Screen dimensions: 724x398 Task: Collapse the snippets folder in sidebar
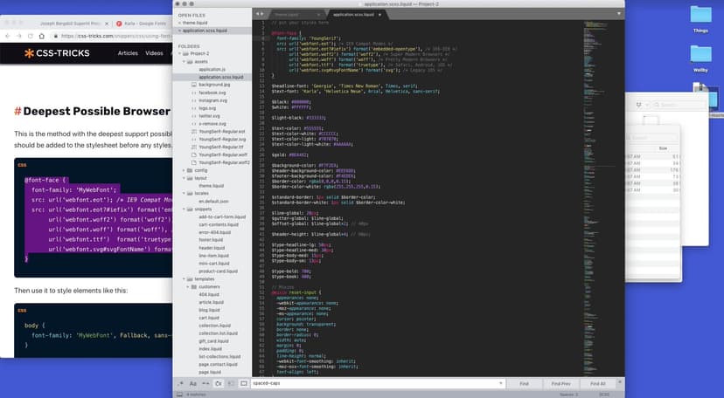[x=185, y=209]
